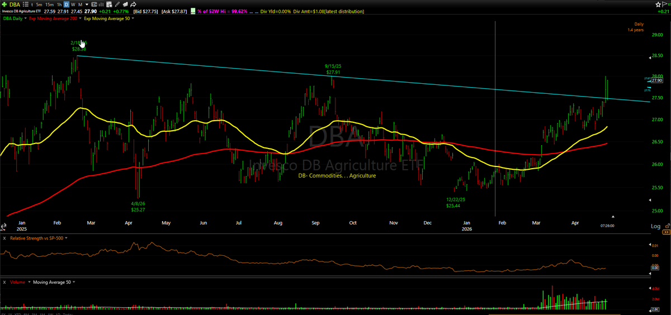Click the 4/8/26 $25.27 low label
Image resolution: width=671 pixels, height=315 pixels.
pos(139,207)
